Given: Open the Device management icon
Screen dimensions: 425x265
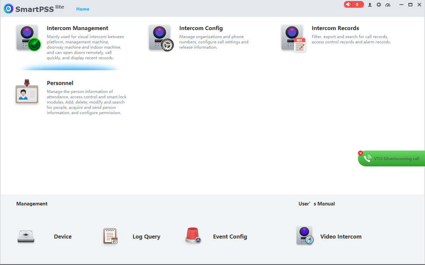Looking at the screenshot, I should pyautogui.click(x=26, y=236).
